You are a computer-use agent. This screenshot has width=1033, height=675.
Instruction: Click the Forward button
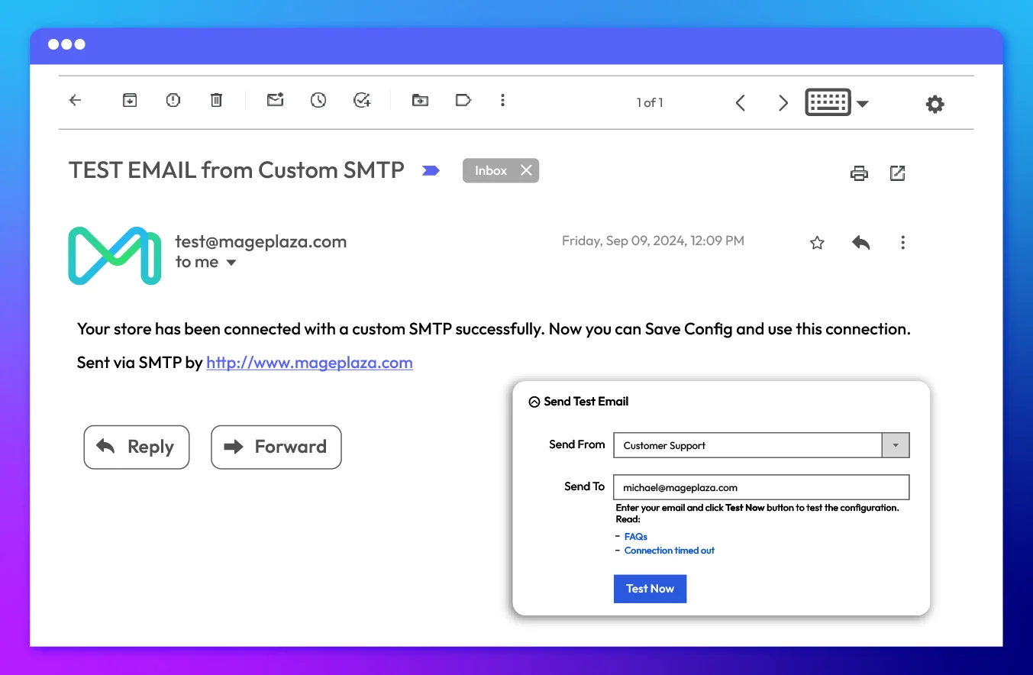pos(276,447)
